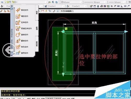This screenshot has width=131, height=99.
Task: Click the Define Attribute tag icon
Action: pos(50,11)
